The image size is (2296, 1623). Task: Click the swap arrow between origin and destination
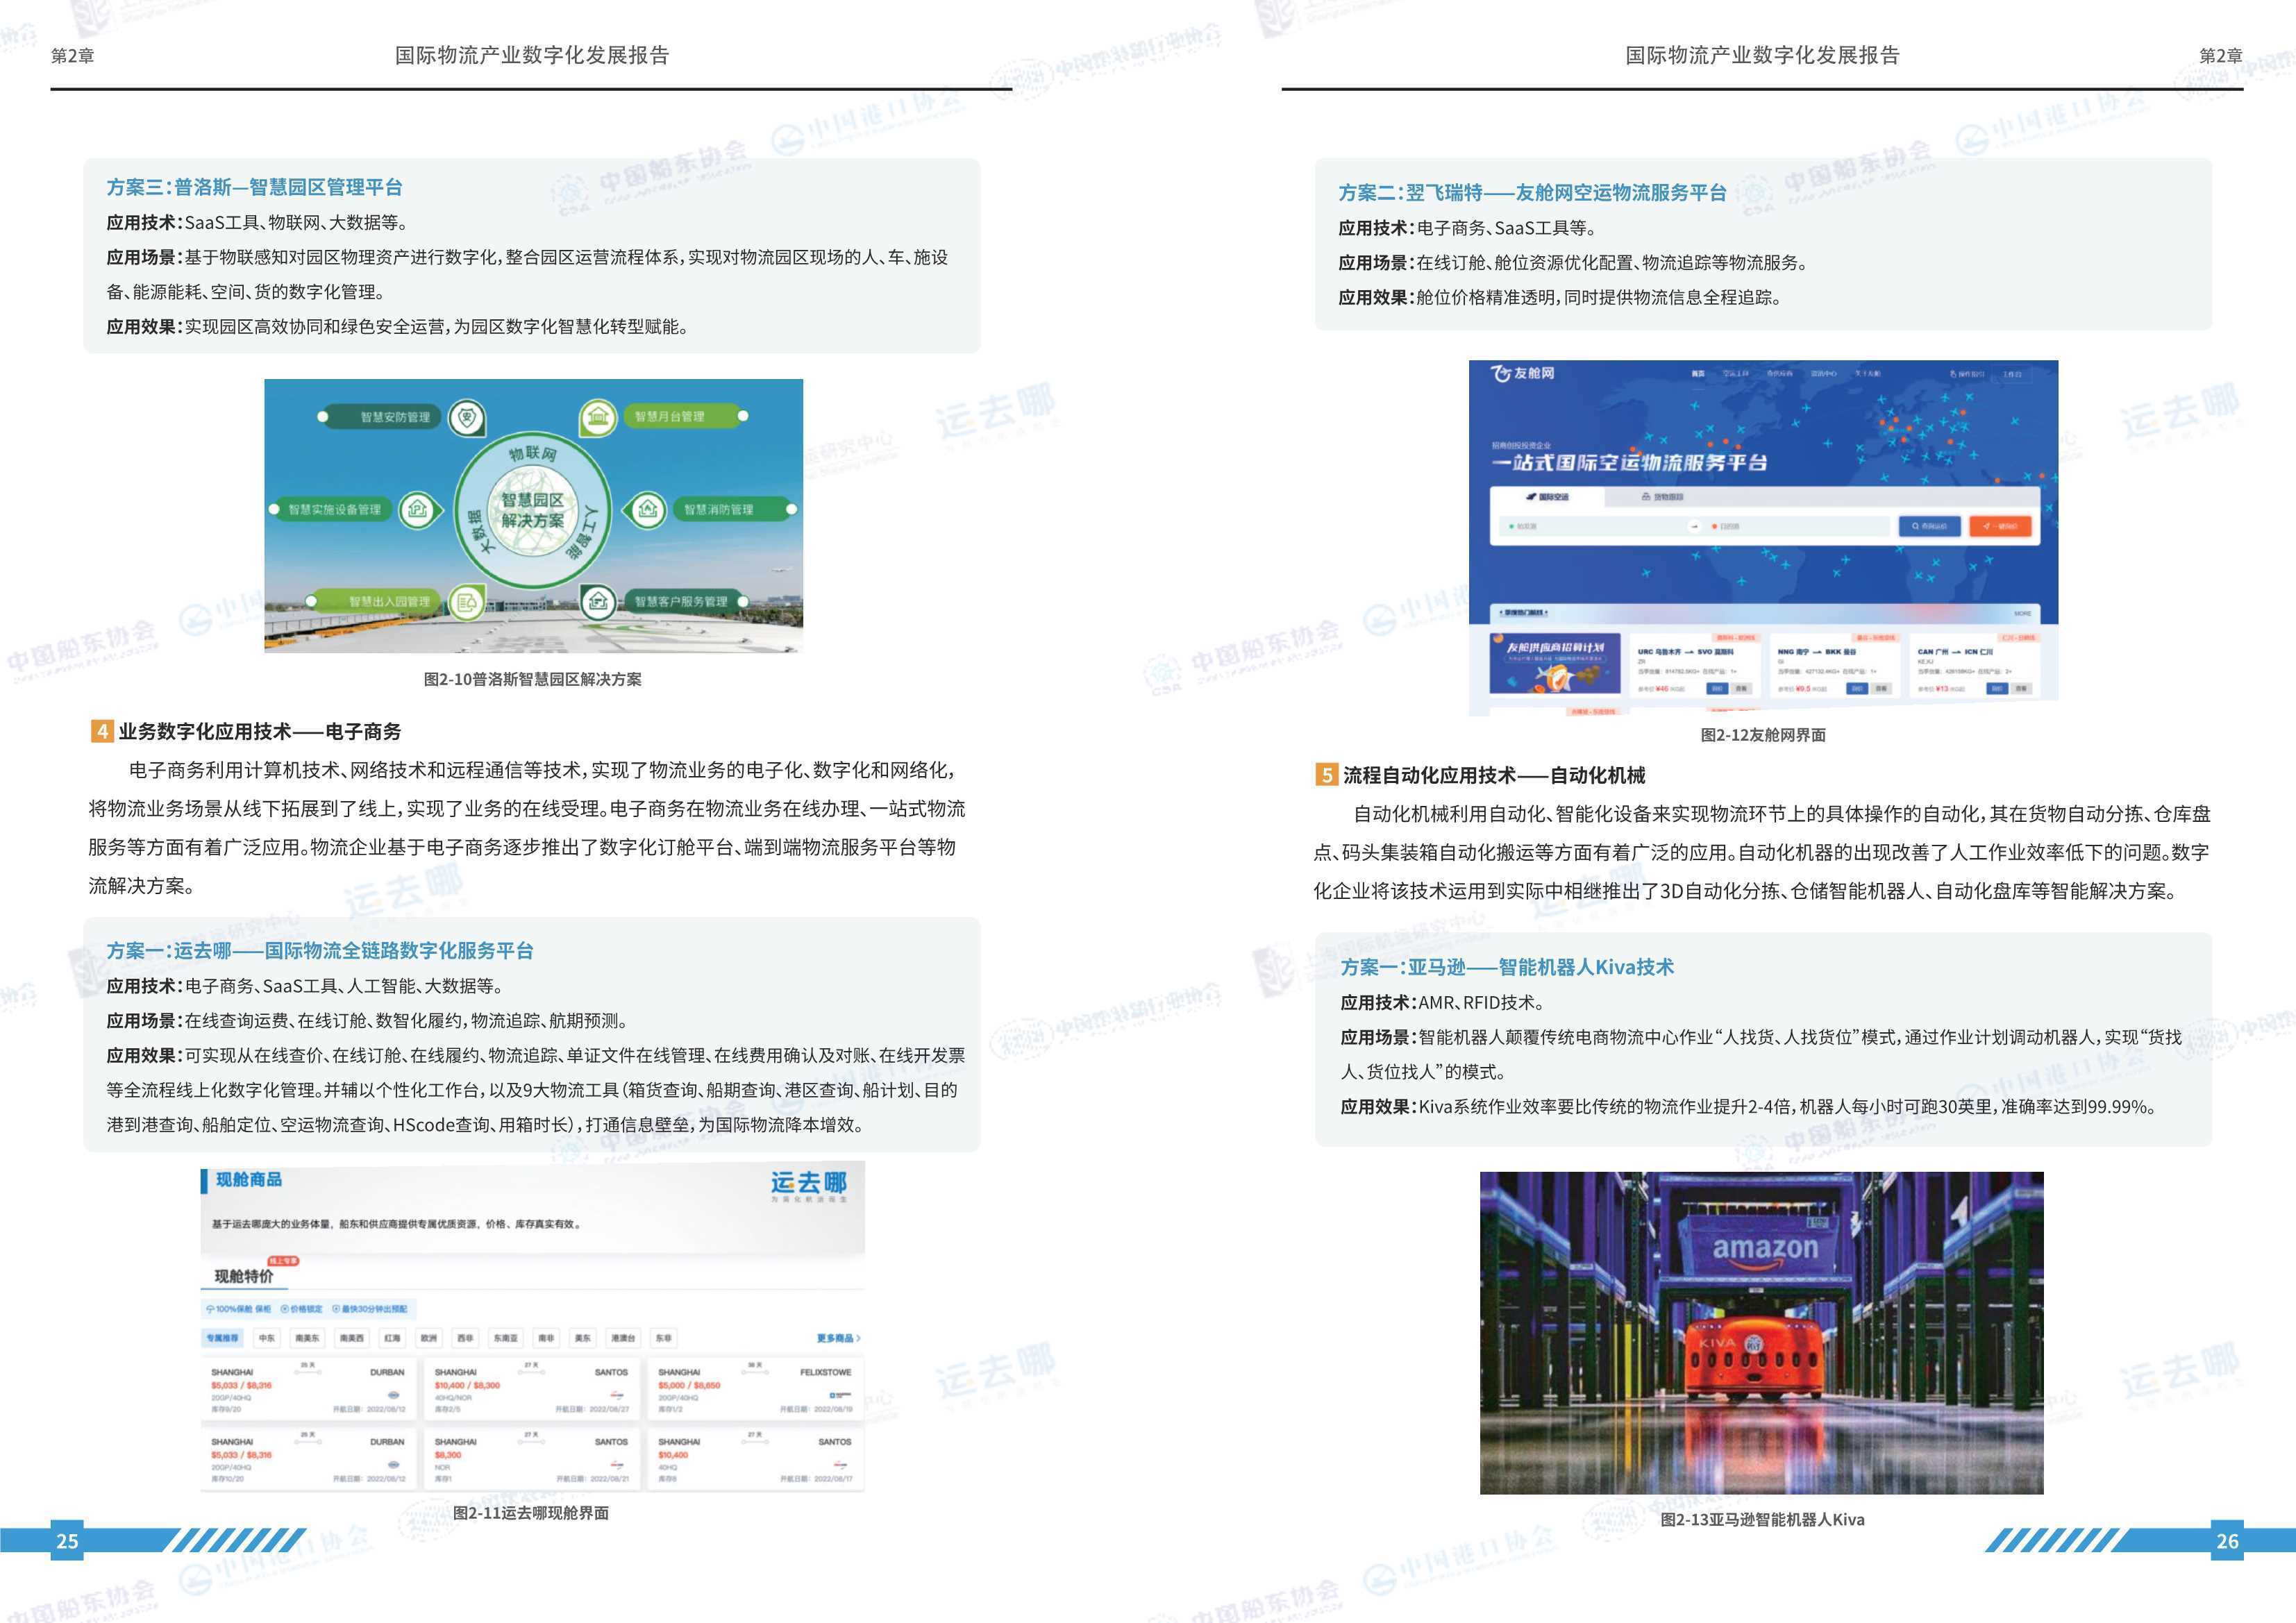[x=1694, y=526]
